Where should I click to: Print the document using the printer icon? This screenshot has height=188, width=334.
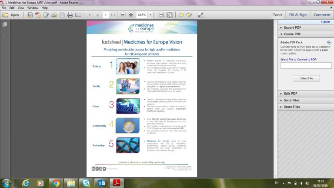(70, 15)
